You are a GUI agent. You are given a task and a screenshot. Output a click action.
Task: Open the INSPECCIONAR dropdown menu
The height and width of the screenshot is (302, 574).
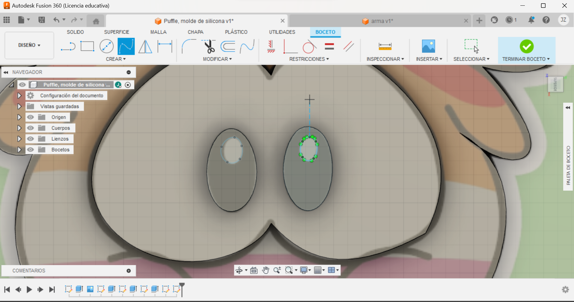pyautogui.click(x=385, y=59)
